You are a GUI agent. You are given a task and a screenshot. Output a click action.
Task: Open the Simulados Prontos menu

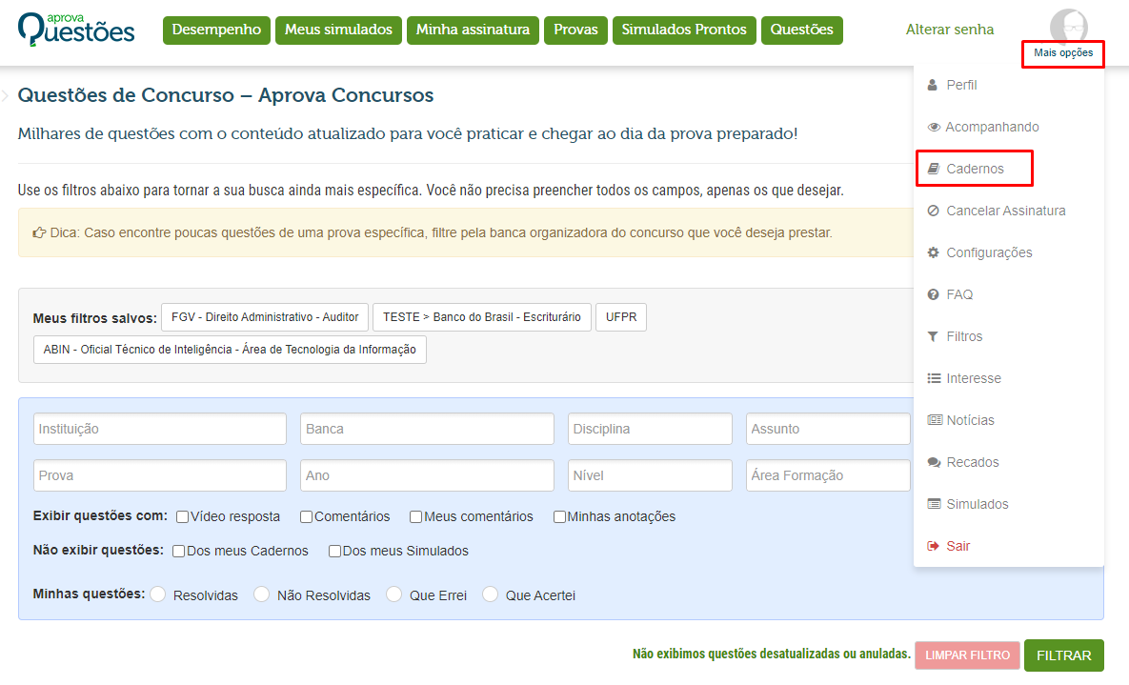click(685, 30)
